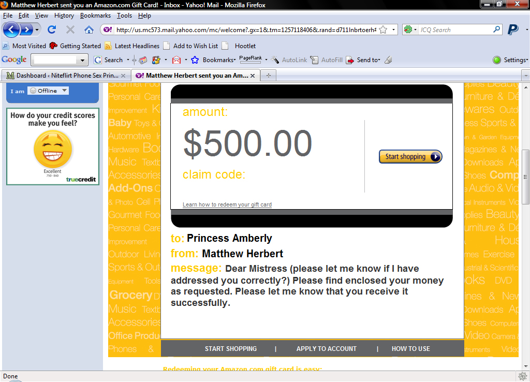Click the add-on gear icon in status bar

click(523, 376)
